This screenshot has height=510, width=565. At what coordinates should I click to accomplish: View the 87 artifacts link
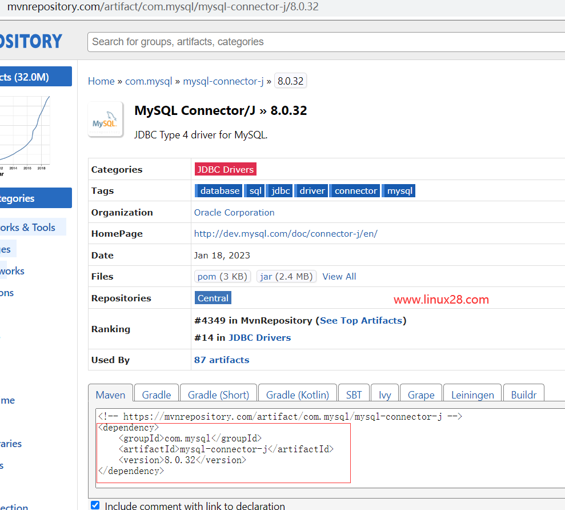click(x=222, y=360)
